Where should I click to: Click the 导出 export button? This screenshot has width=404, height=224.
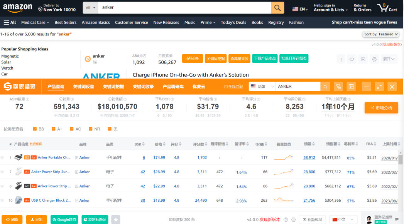(36, 219)
